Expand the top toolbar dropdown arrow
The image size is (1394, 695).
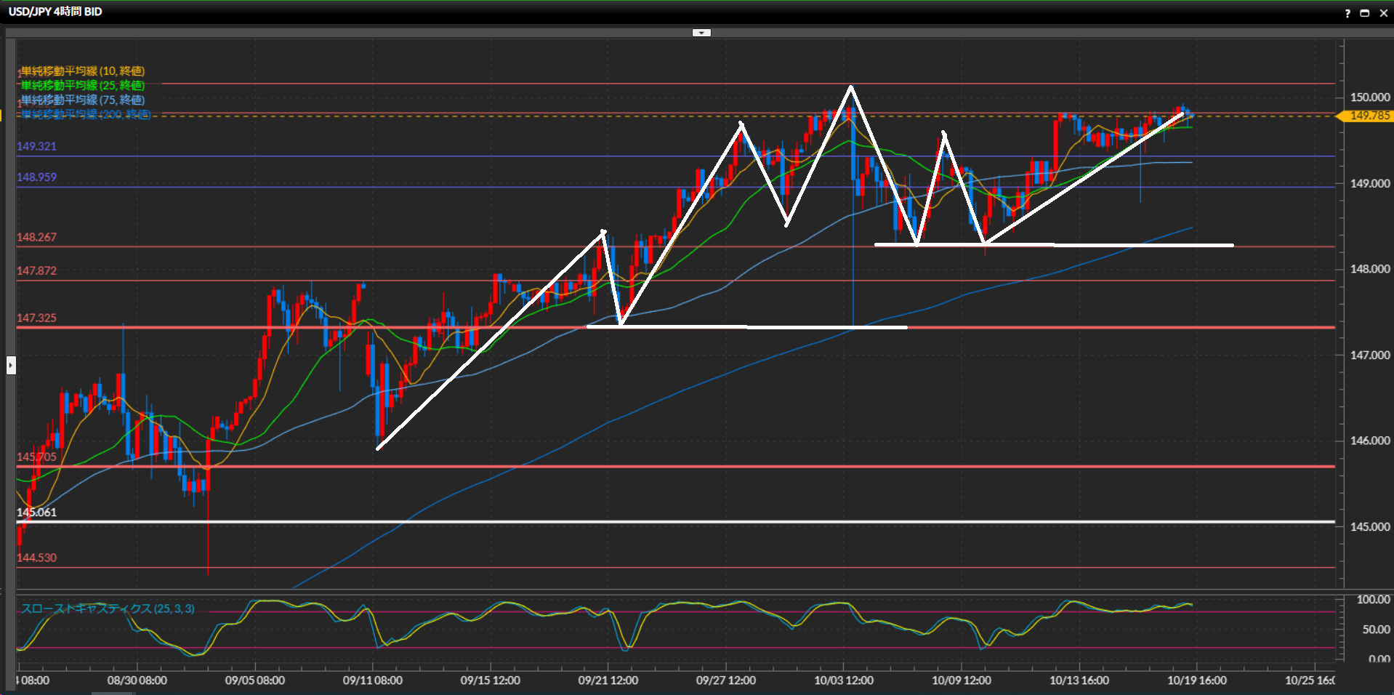click(701, 33)
